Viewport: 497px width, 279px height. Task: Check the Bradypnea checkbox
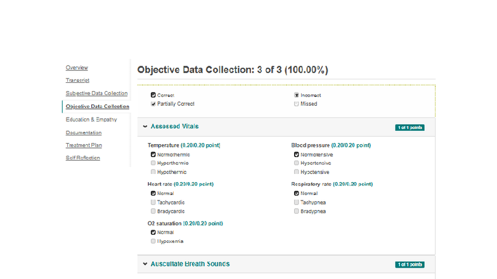297,211
